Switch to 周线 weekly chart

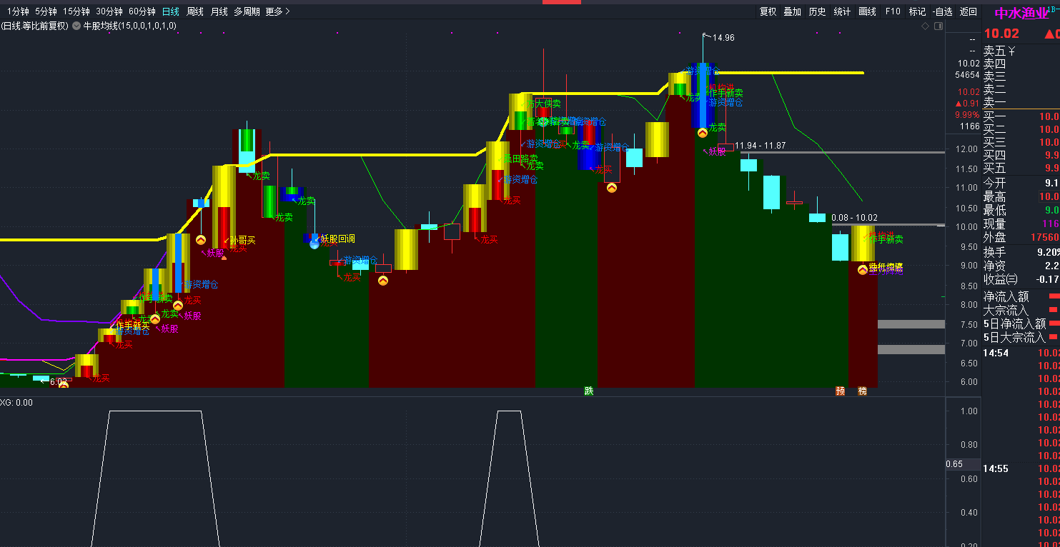click(194, 11)
